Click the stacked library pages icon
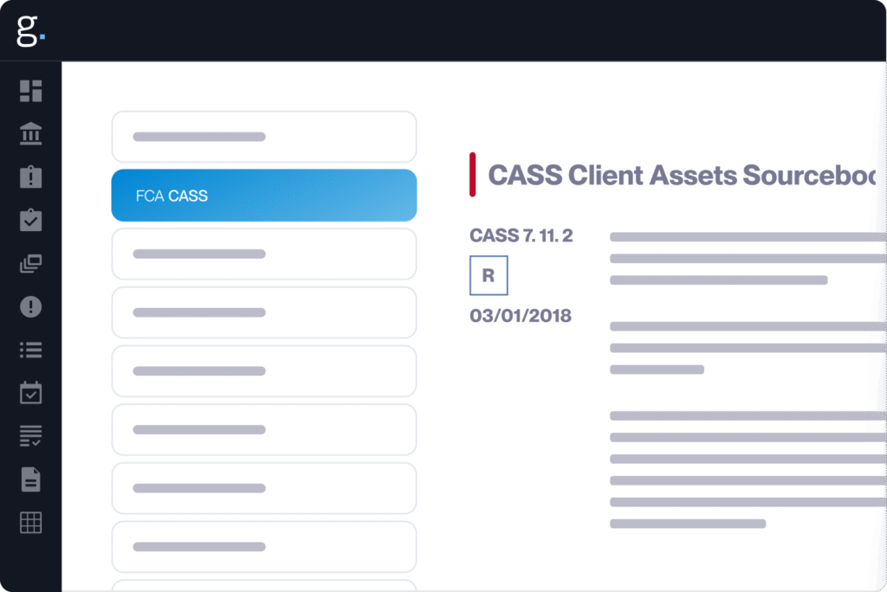This screenshot has width=887, height=592. (x=31, y=264)
